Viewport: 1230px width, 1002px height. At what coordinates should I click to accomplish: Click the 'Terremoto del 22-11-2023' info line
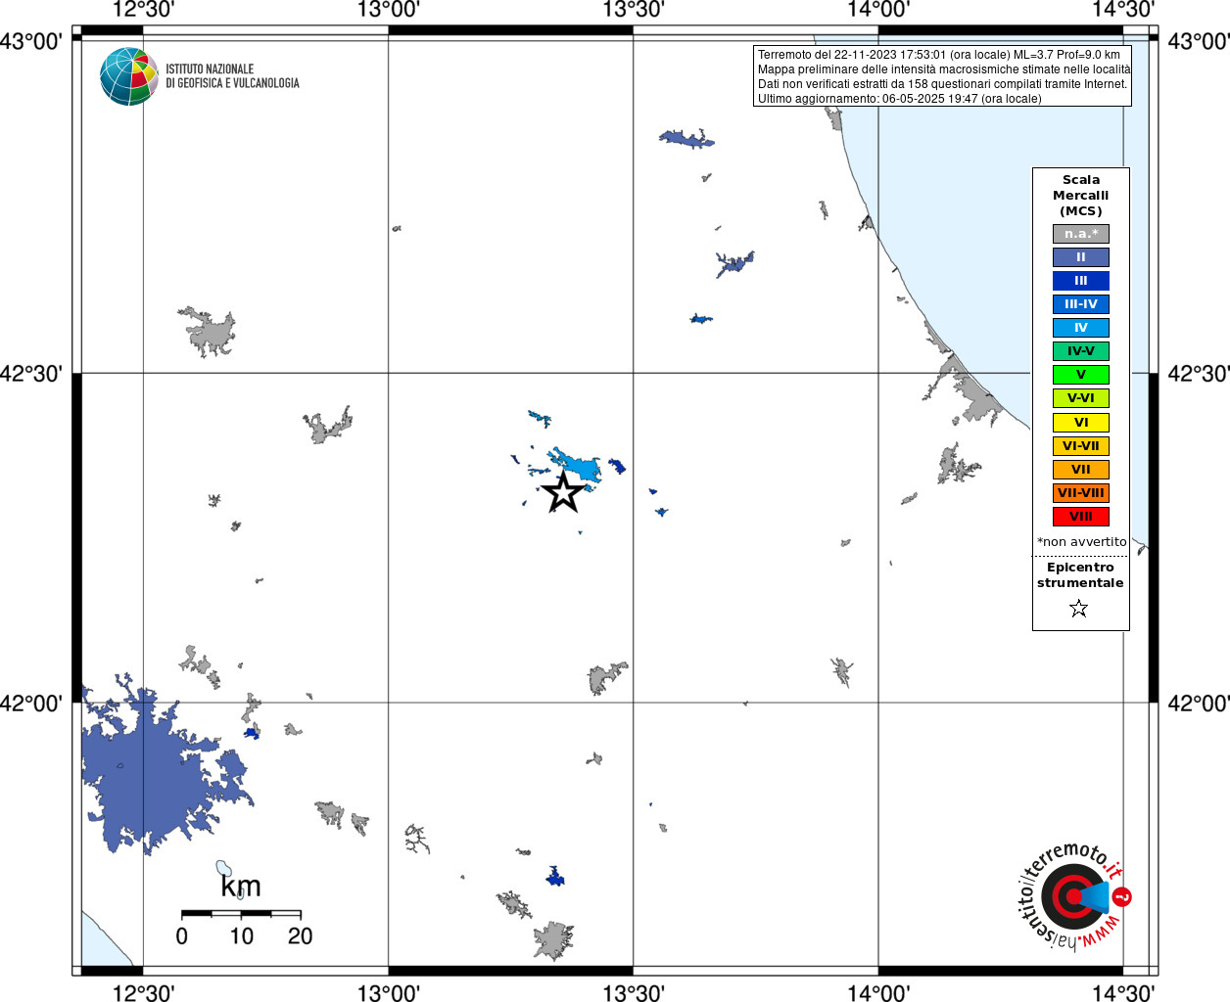[939, 55]
